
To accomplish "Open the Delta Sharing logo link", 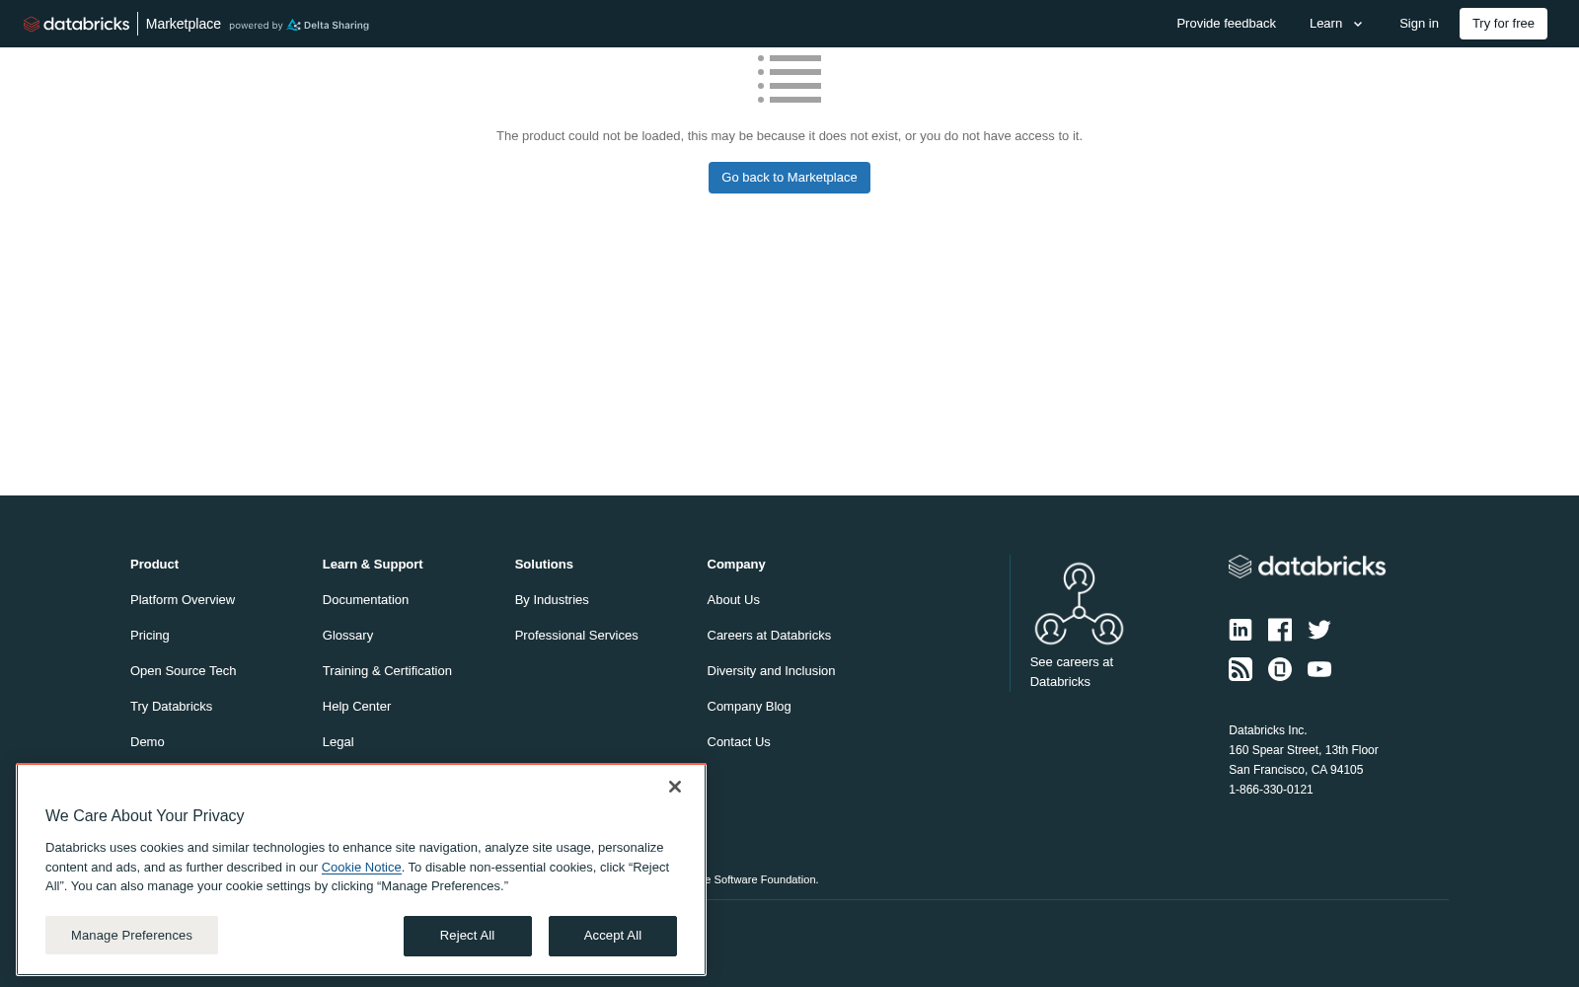I will [x=328, y=25].
